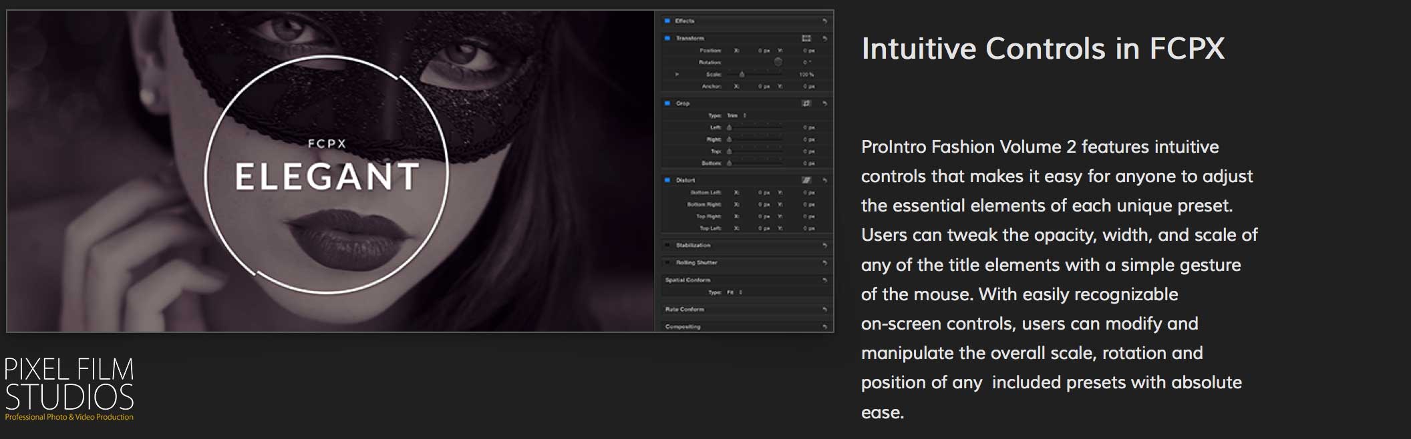Reset the Effects section with its arrow icon
Image resolution: width=1411 pixels, height=439 pixels.
[824, 21]
